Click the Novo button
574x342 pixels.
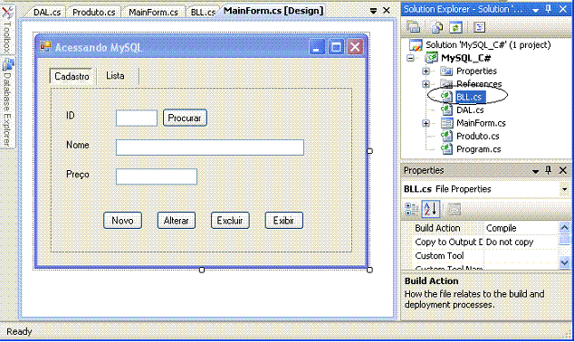coord(122,221)
